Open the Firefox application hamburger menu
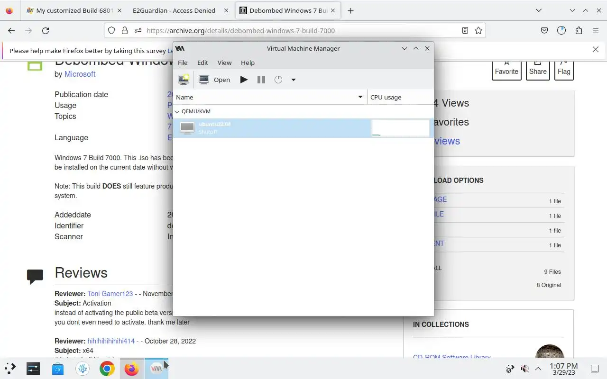 596,30
